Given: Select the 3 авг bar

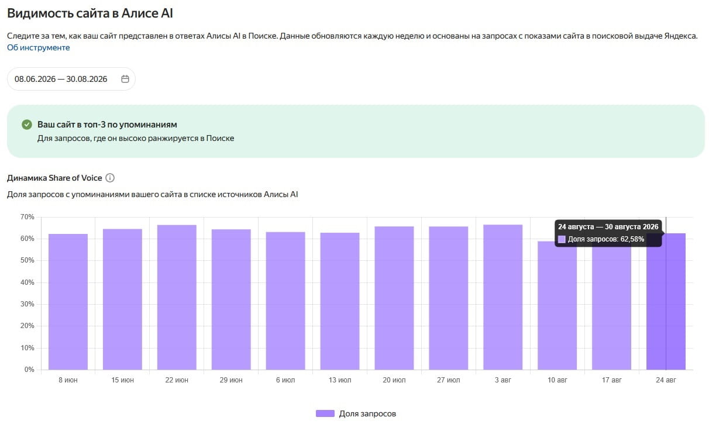Looking at the screenshot, I should [x=503, y=297].
